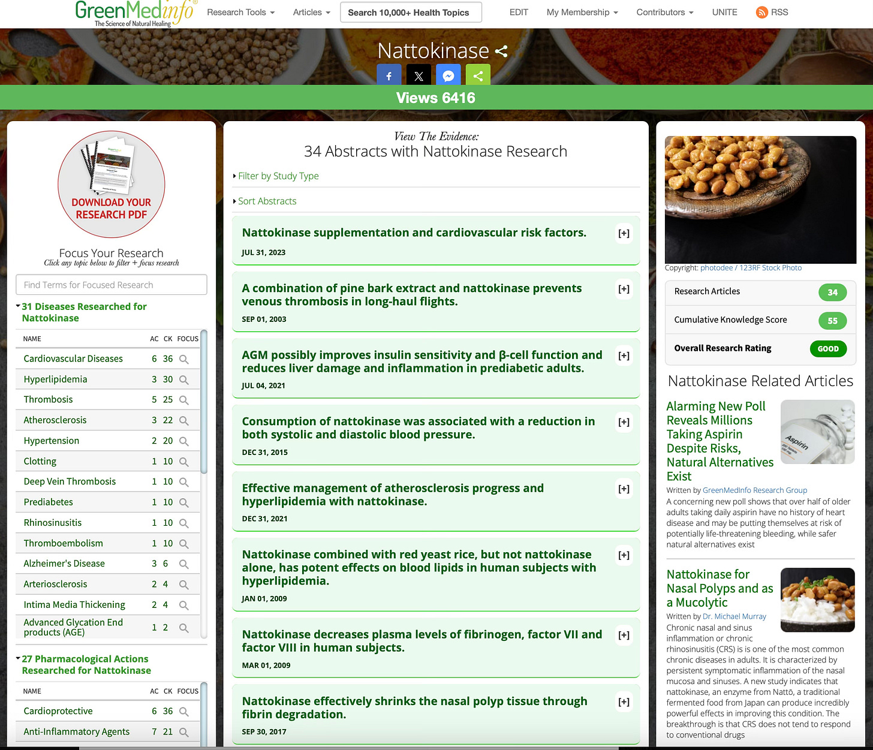The width and height of the screenshot is (873, 750).
Task: Share Nattokinase page on Facebook
Action: [389, 76]
